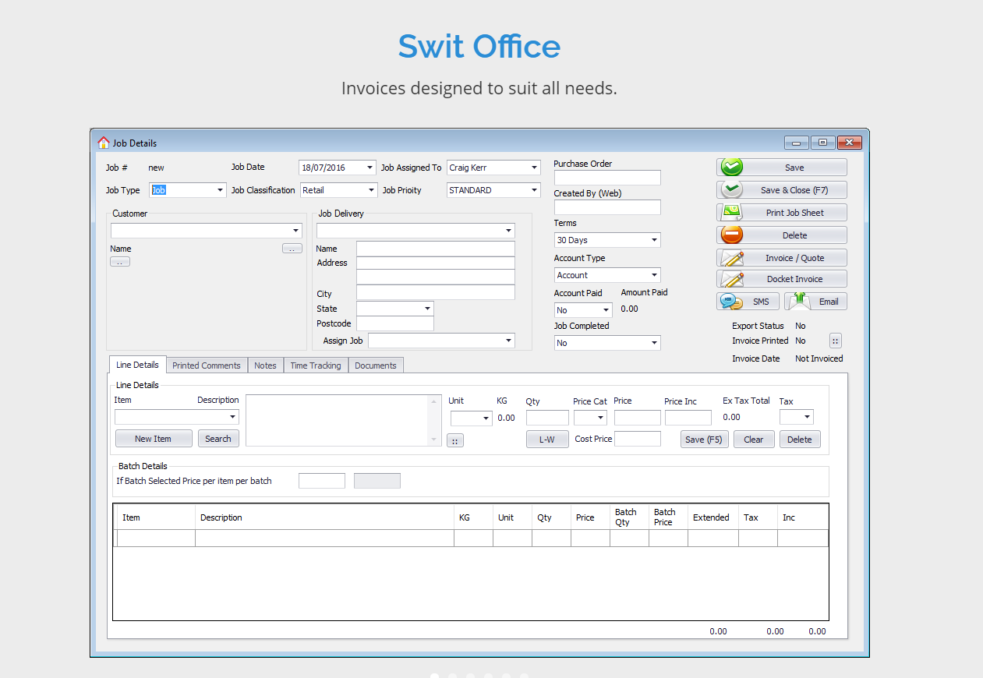
Task: Expand the Job Assigned To dropdown
Action: [534, 168]
